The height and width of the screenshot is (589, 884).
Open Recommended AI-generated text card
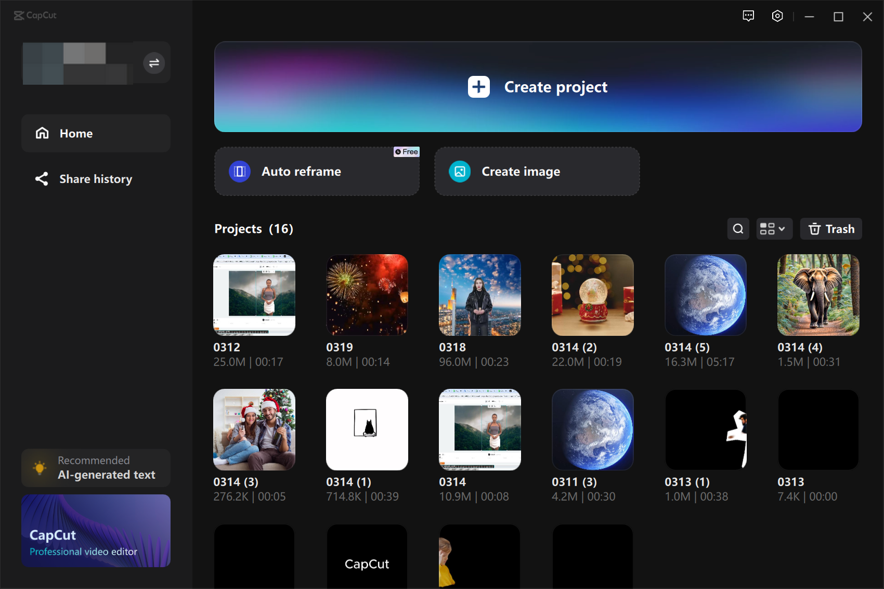tap(96, 468)
